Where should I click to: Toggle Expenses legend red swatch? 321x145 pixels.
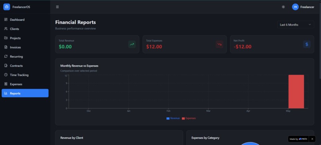[184, 118]
